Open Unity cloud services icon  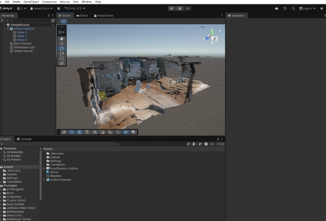pos(277,8)
